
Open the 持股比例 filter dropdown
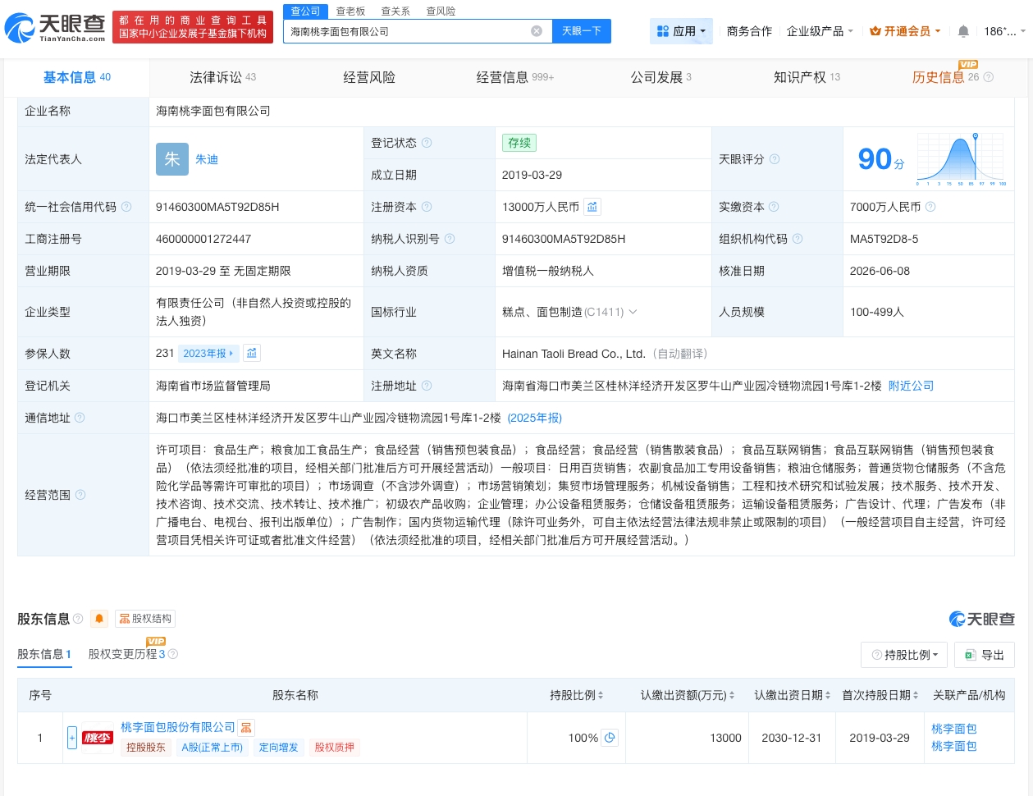click(904, 655)
